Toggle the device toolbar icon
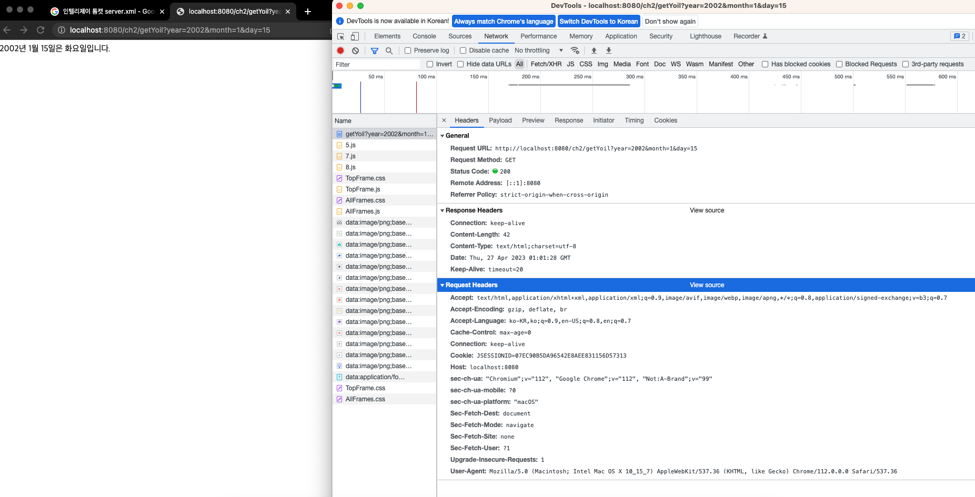The height and width of the screenshot is (497, 975). (355, 36)
